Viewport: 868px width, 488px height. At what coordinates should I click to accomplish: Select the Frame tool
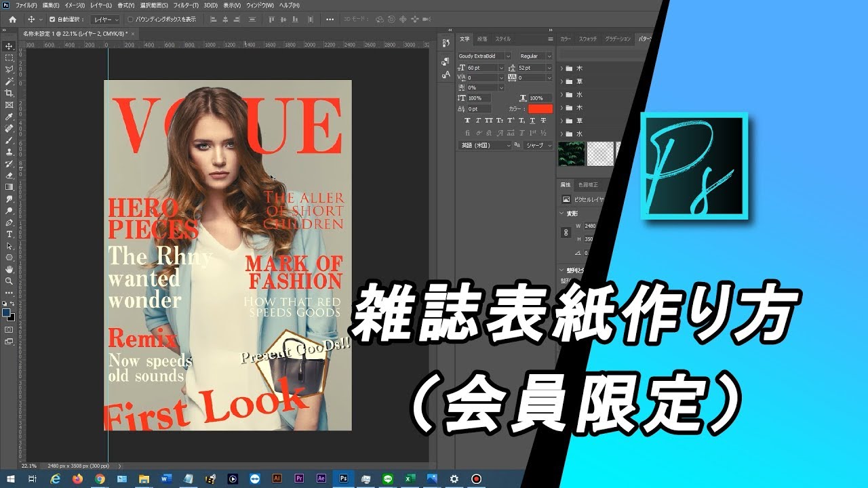[x=9, y=105]
